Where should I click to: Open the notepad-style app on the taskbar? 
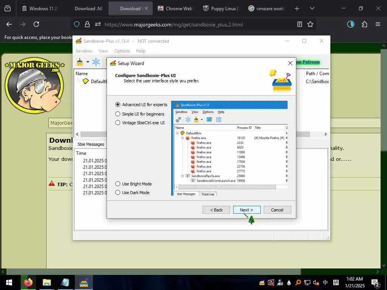[65, 282]
